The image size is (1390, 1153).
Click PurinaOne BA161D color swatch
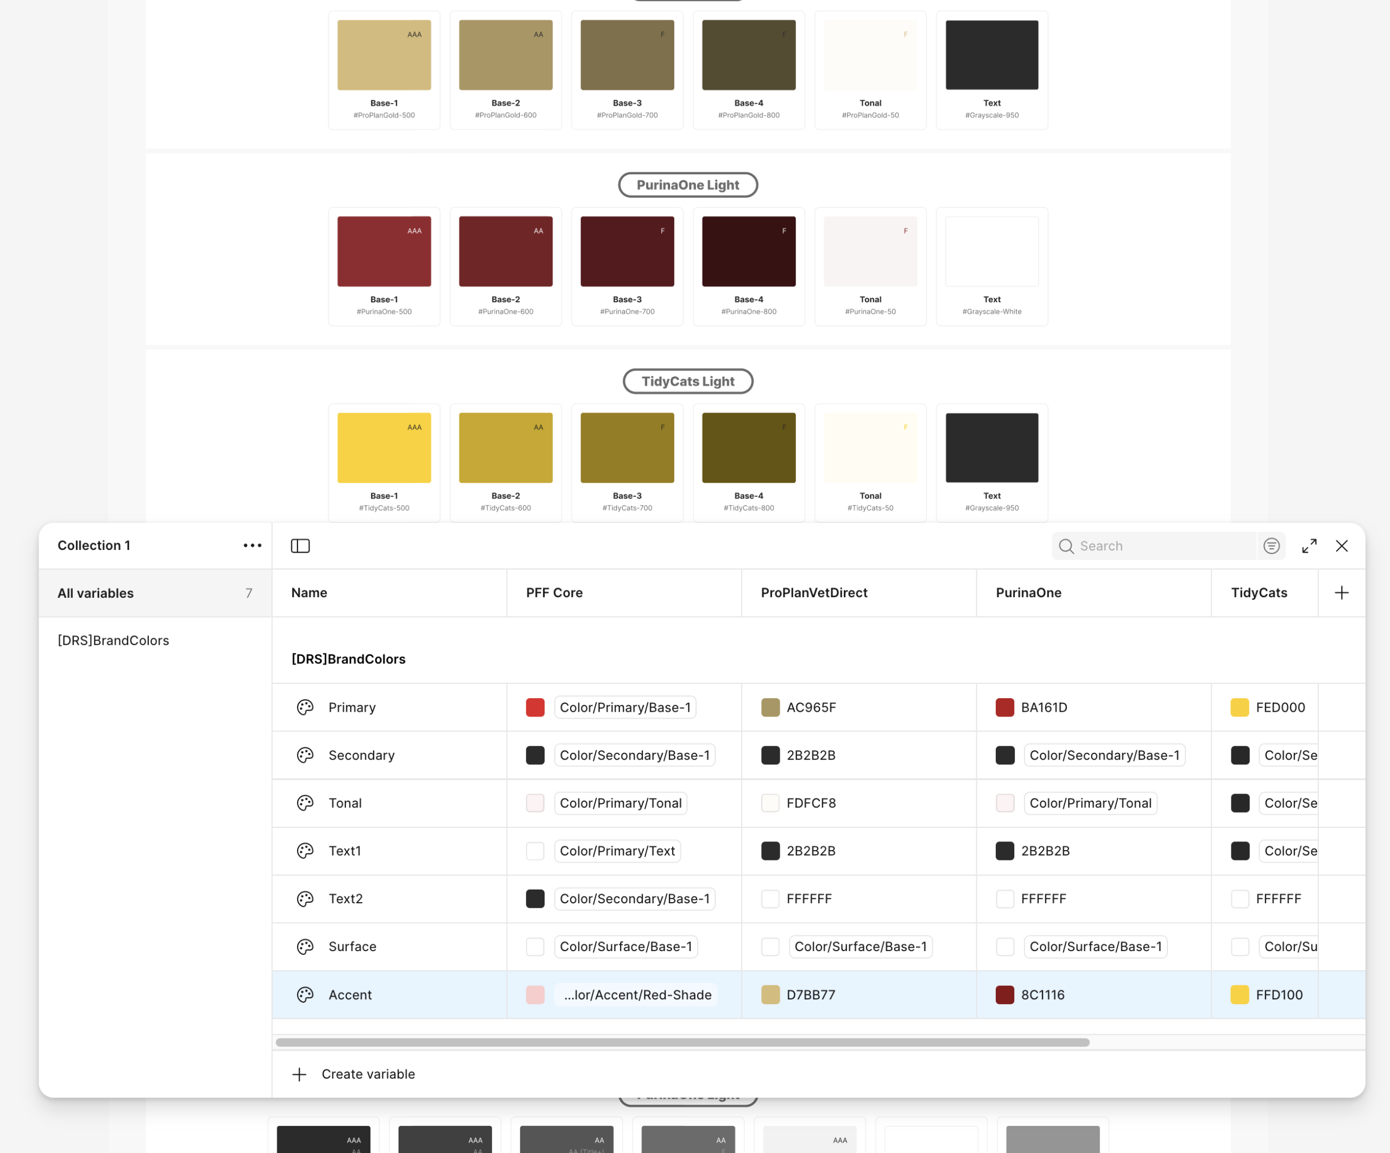tap(1005, 707)
